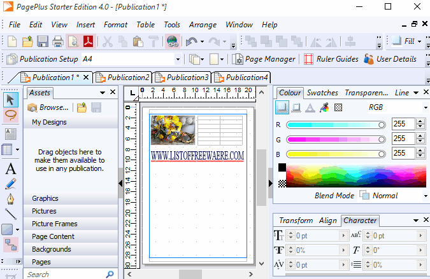The image size is (430, 279).
Task: Select the Connector tool
Action: click(10, 245)
